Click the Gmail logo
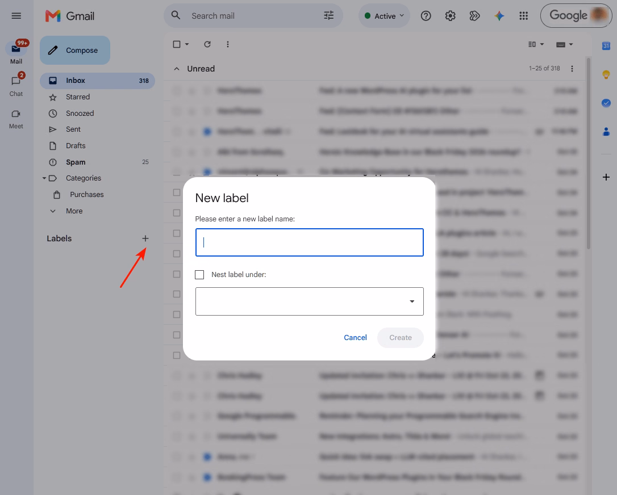This screenshot has width=617, height=495. (x=70, y=16)
